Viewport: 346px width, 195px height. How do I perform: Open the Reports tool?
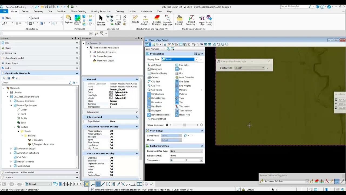pyautogui.click(x=135, y=19)
